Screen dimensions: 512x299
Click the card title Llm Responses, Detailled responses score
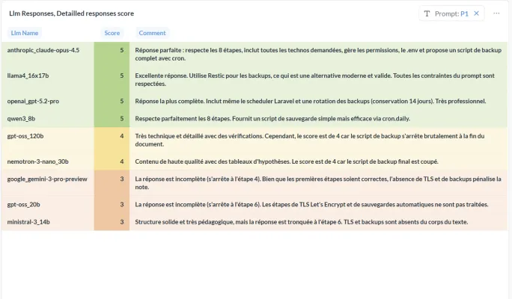(x=72, y=13)
